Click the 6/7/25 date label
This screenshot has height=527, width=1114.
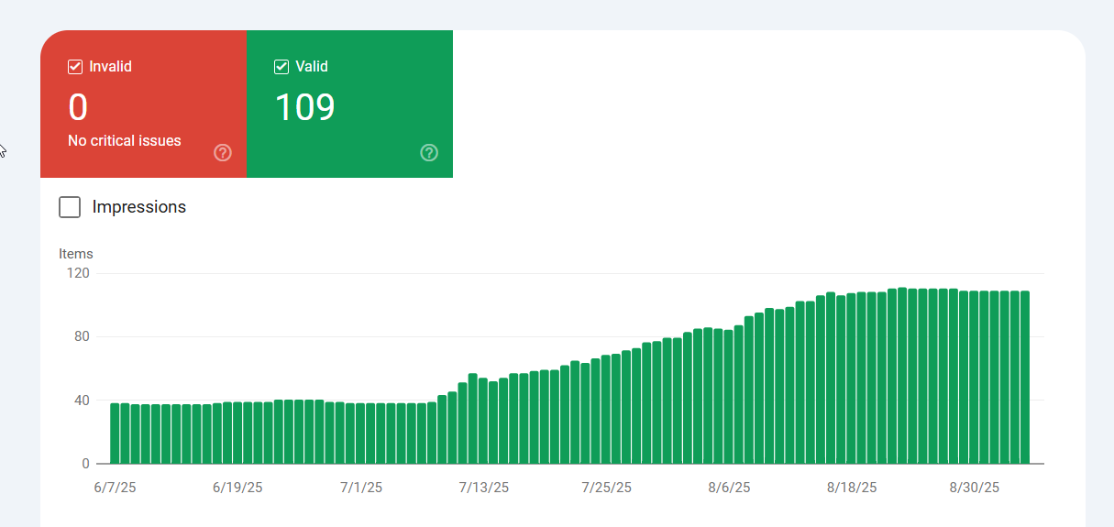click(x=116, y=488)
